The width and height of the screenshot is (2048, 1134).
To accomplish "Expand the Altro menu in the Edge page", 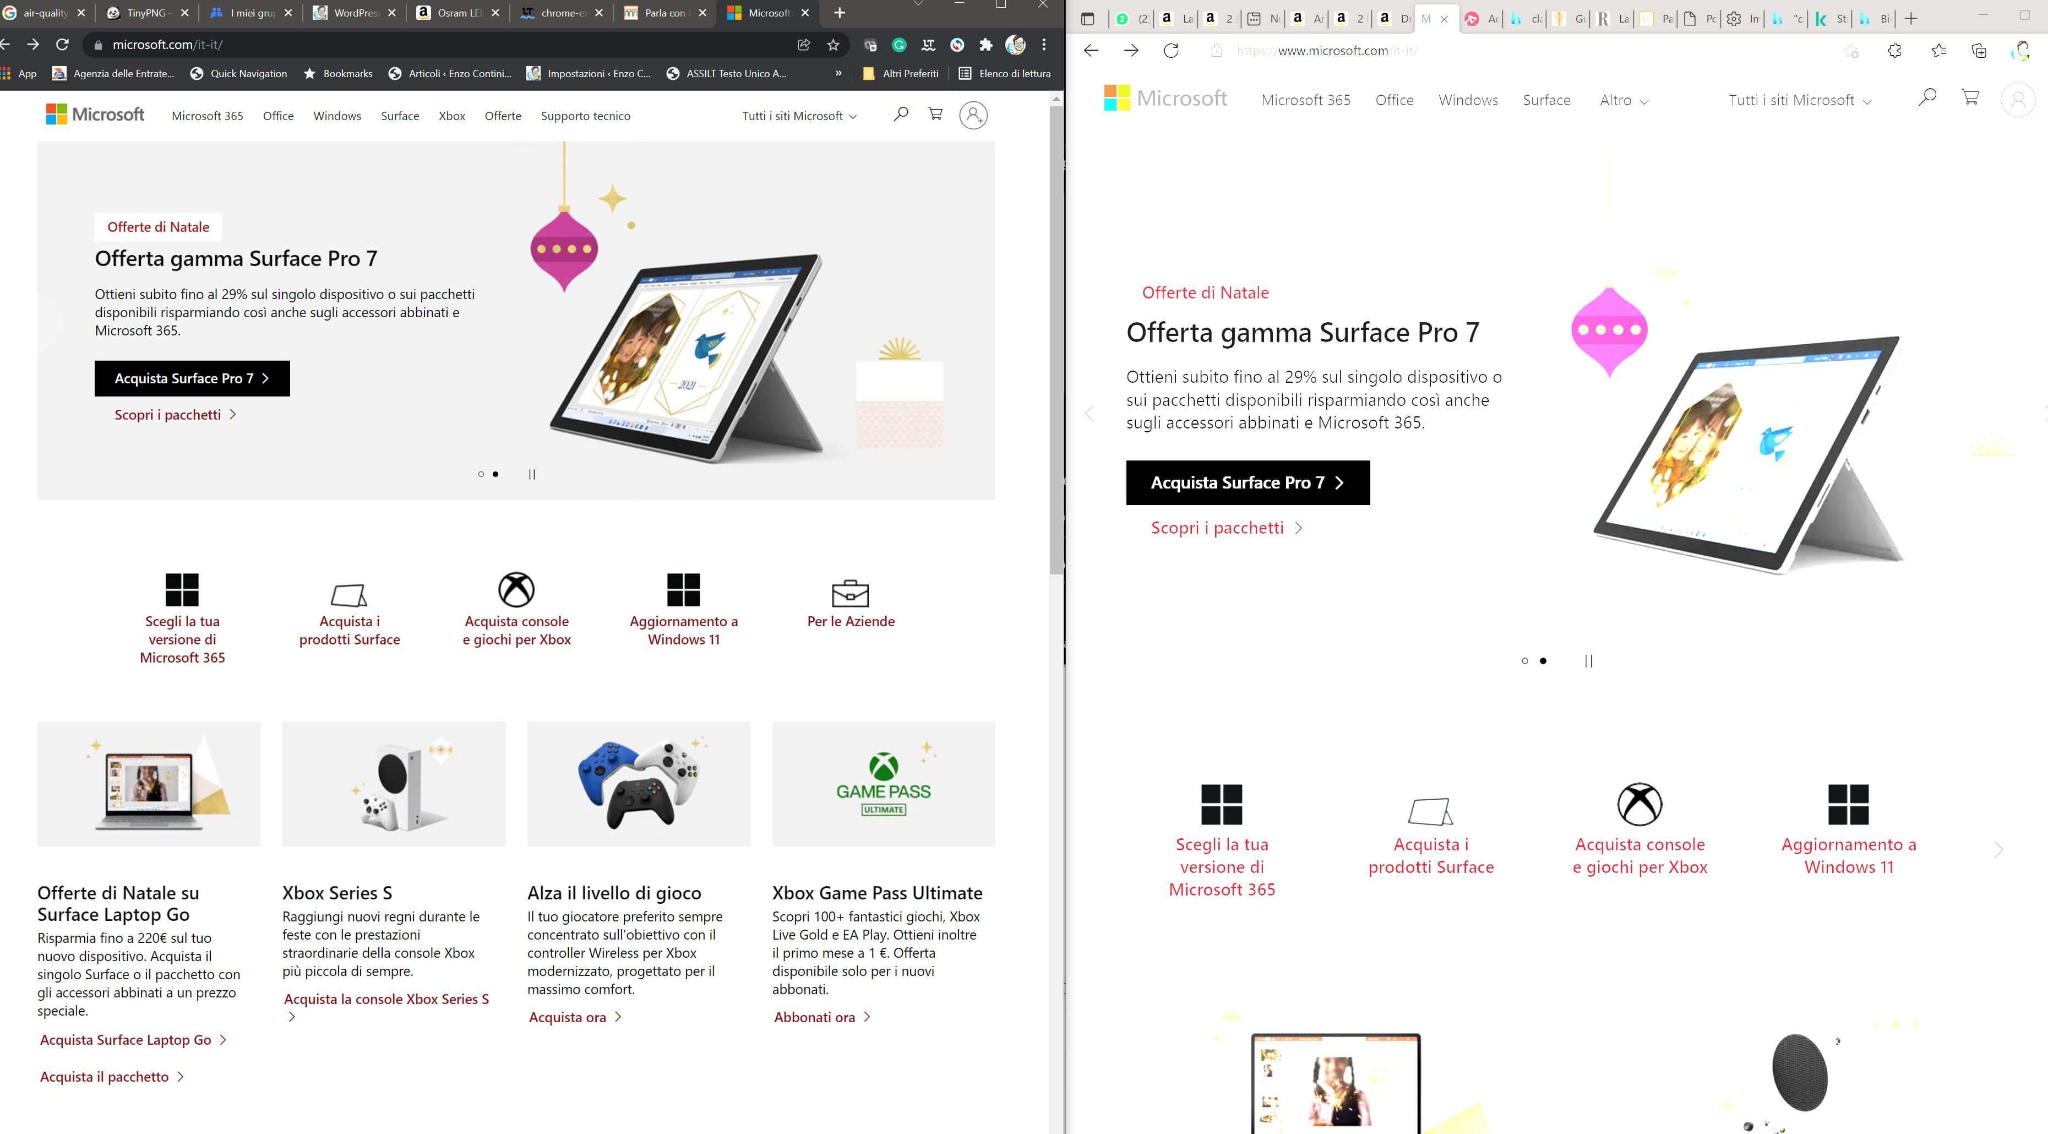I will [1624, 100].
